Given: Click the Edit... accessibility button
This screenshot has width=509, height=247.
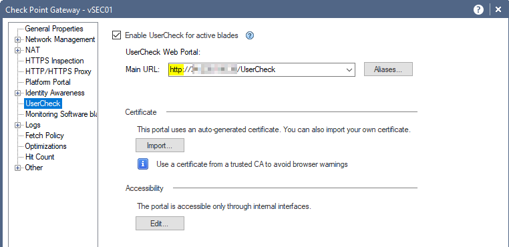Looking at the screenshot, I should 160,224.
